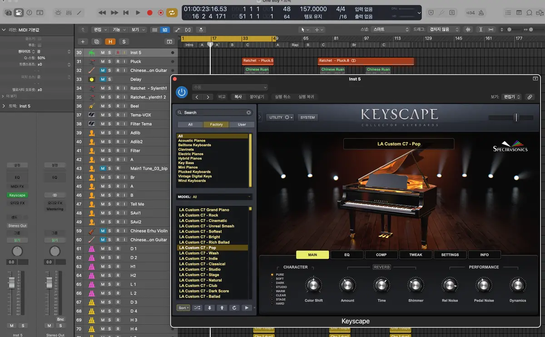
Task: Click the 비교 (Compare) button
Action: (x=222, y=97)
